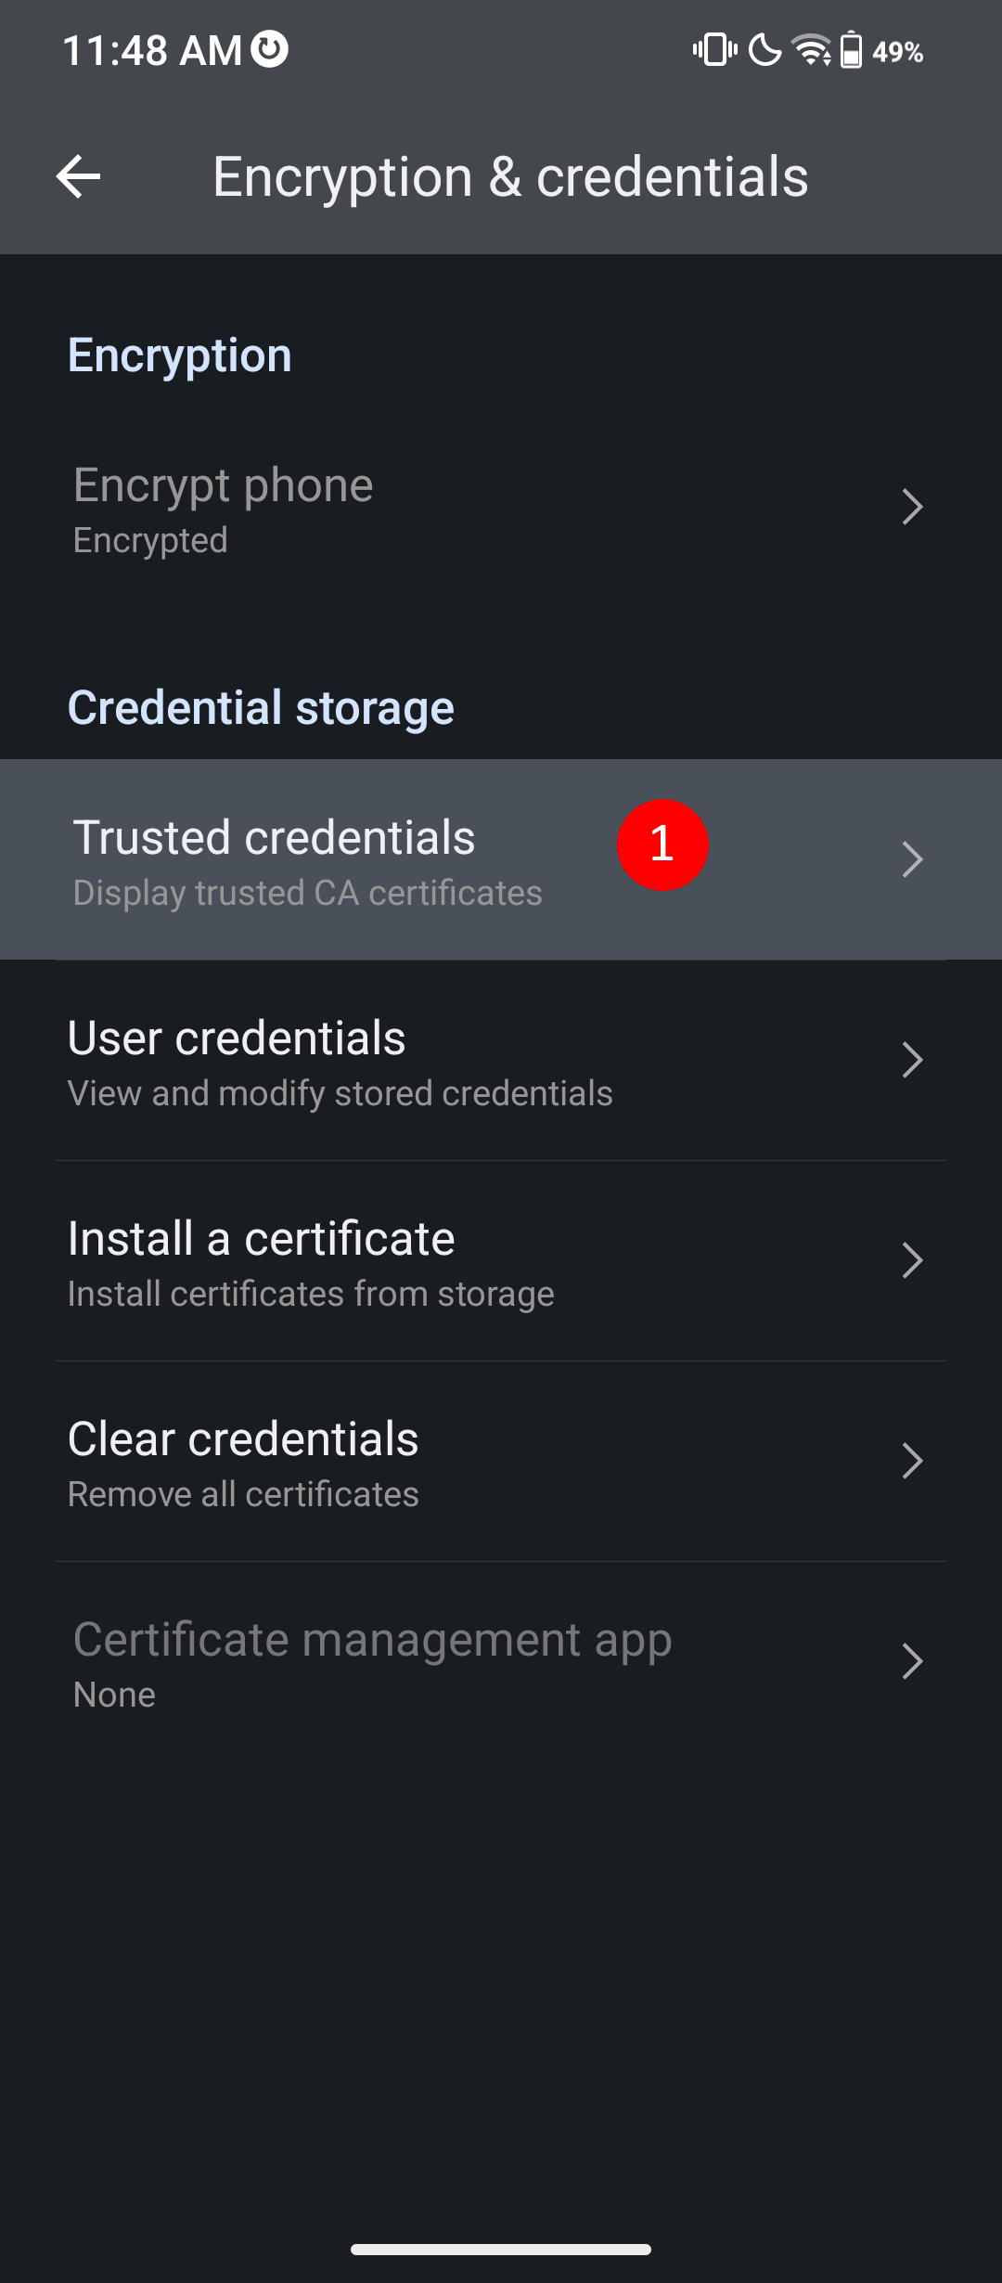Tap the chevron beside Trusted credentials
Screen dimensions: 1002x2283
(x=913, y=859)
